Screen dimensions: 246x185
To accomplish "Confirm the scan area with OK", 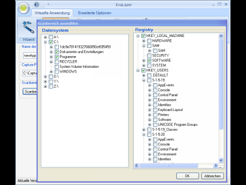I will (x=188, y=176).
